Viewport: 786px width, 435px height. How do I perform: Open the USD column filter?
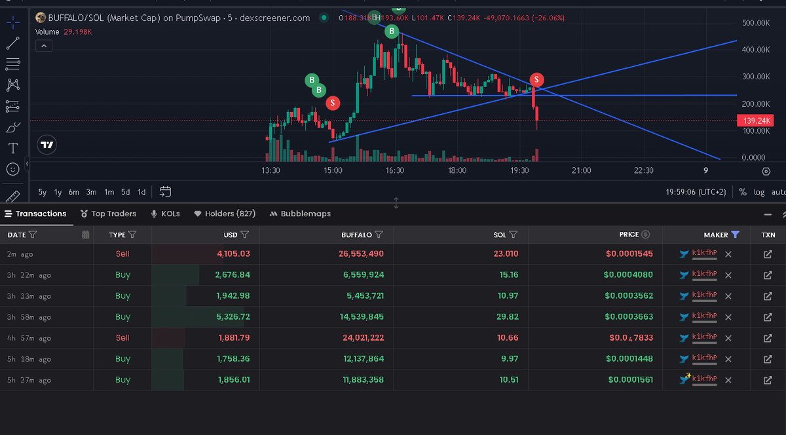click(x=245, y=235)
